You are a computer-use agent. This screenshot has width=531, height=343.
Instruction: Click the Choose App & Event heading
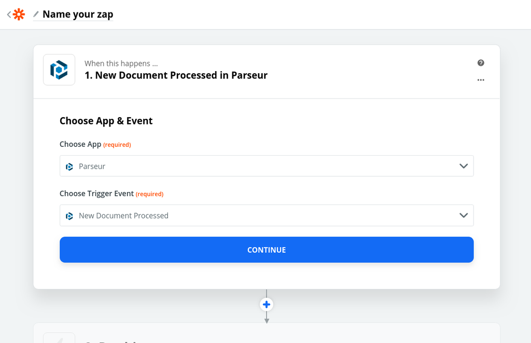[106, 120]
